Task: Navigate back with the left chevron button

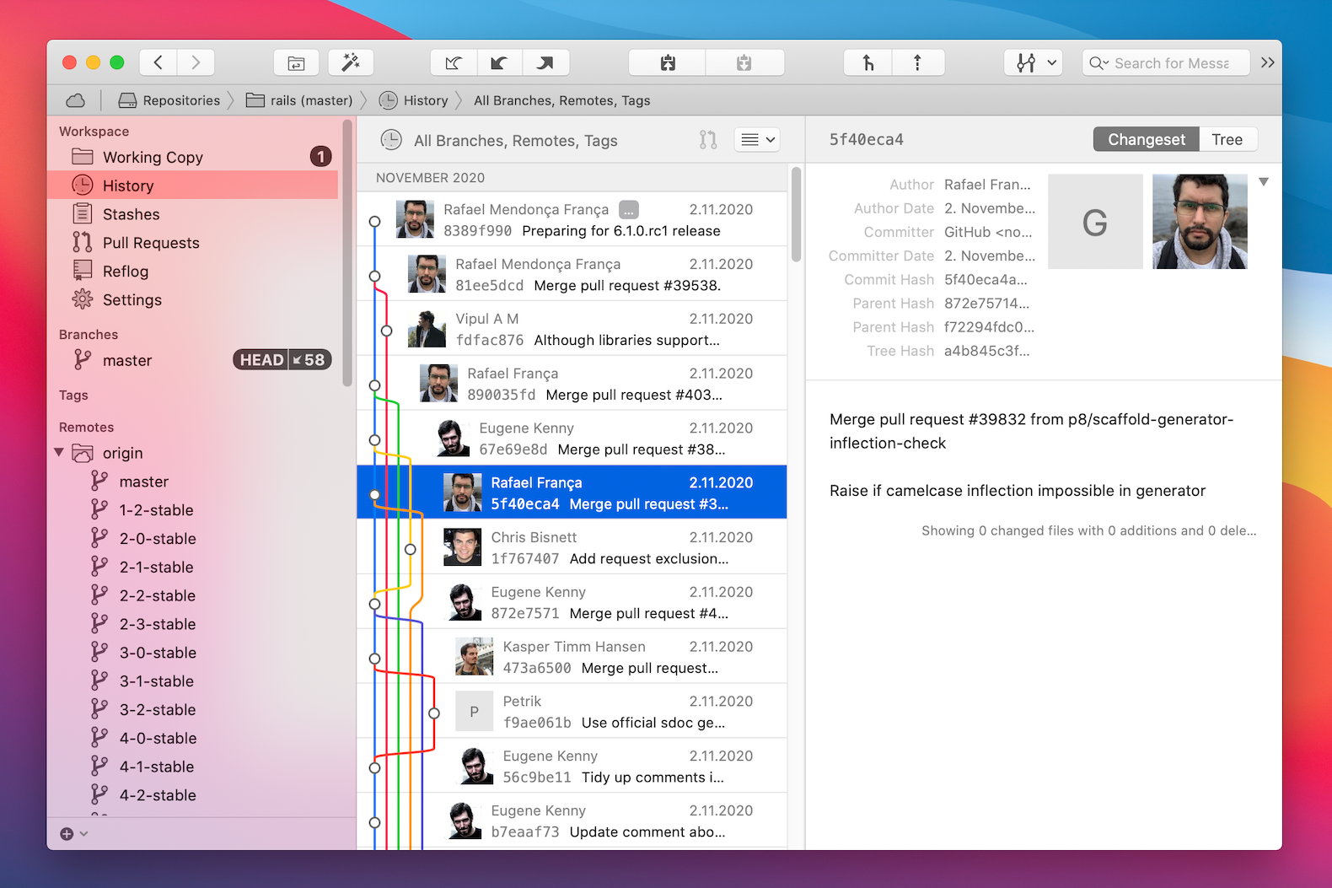Action: tap(158, 63)
